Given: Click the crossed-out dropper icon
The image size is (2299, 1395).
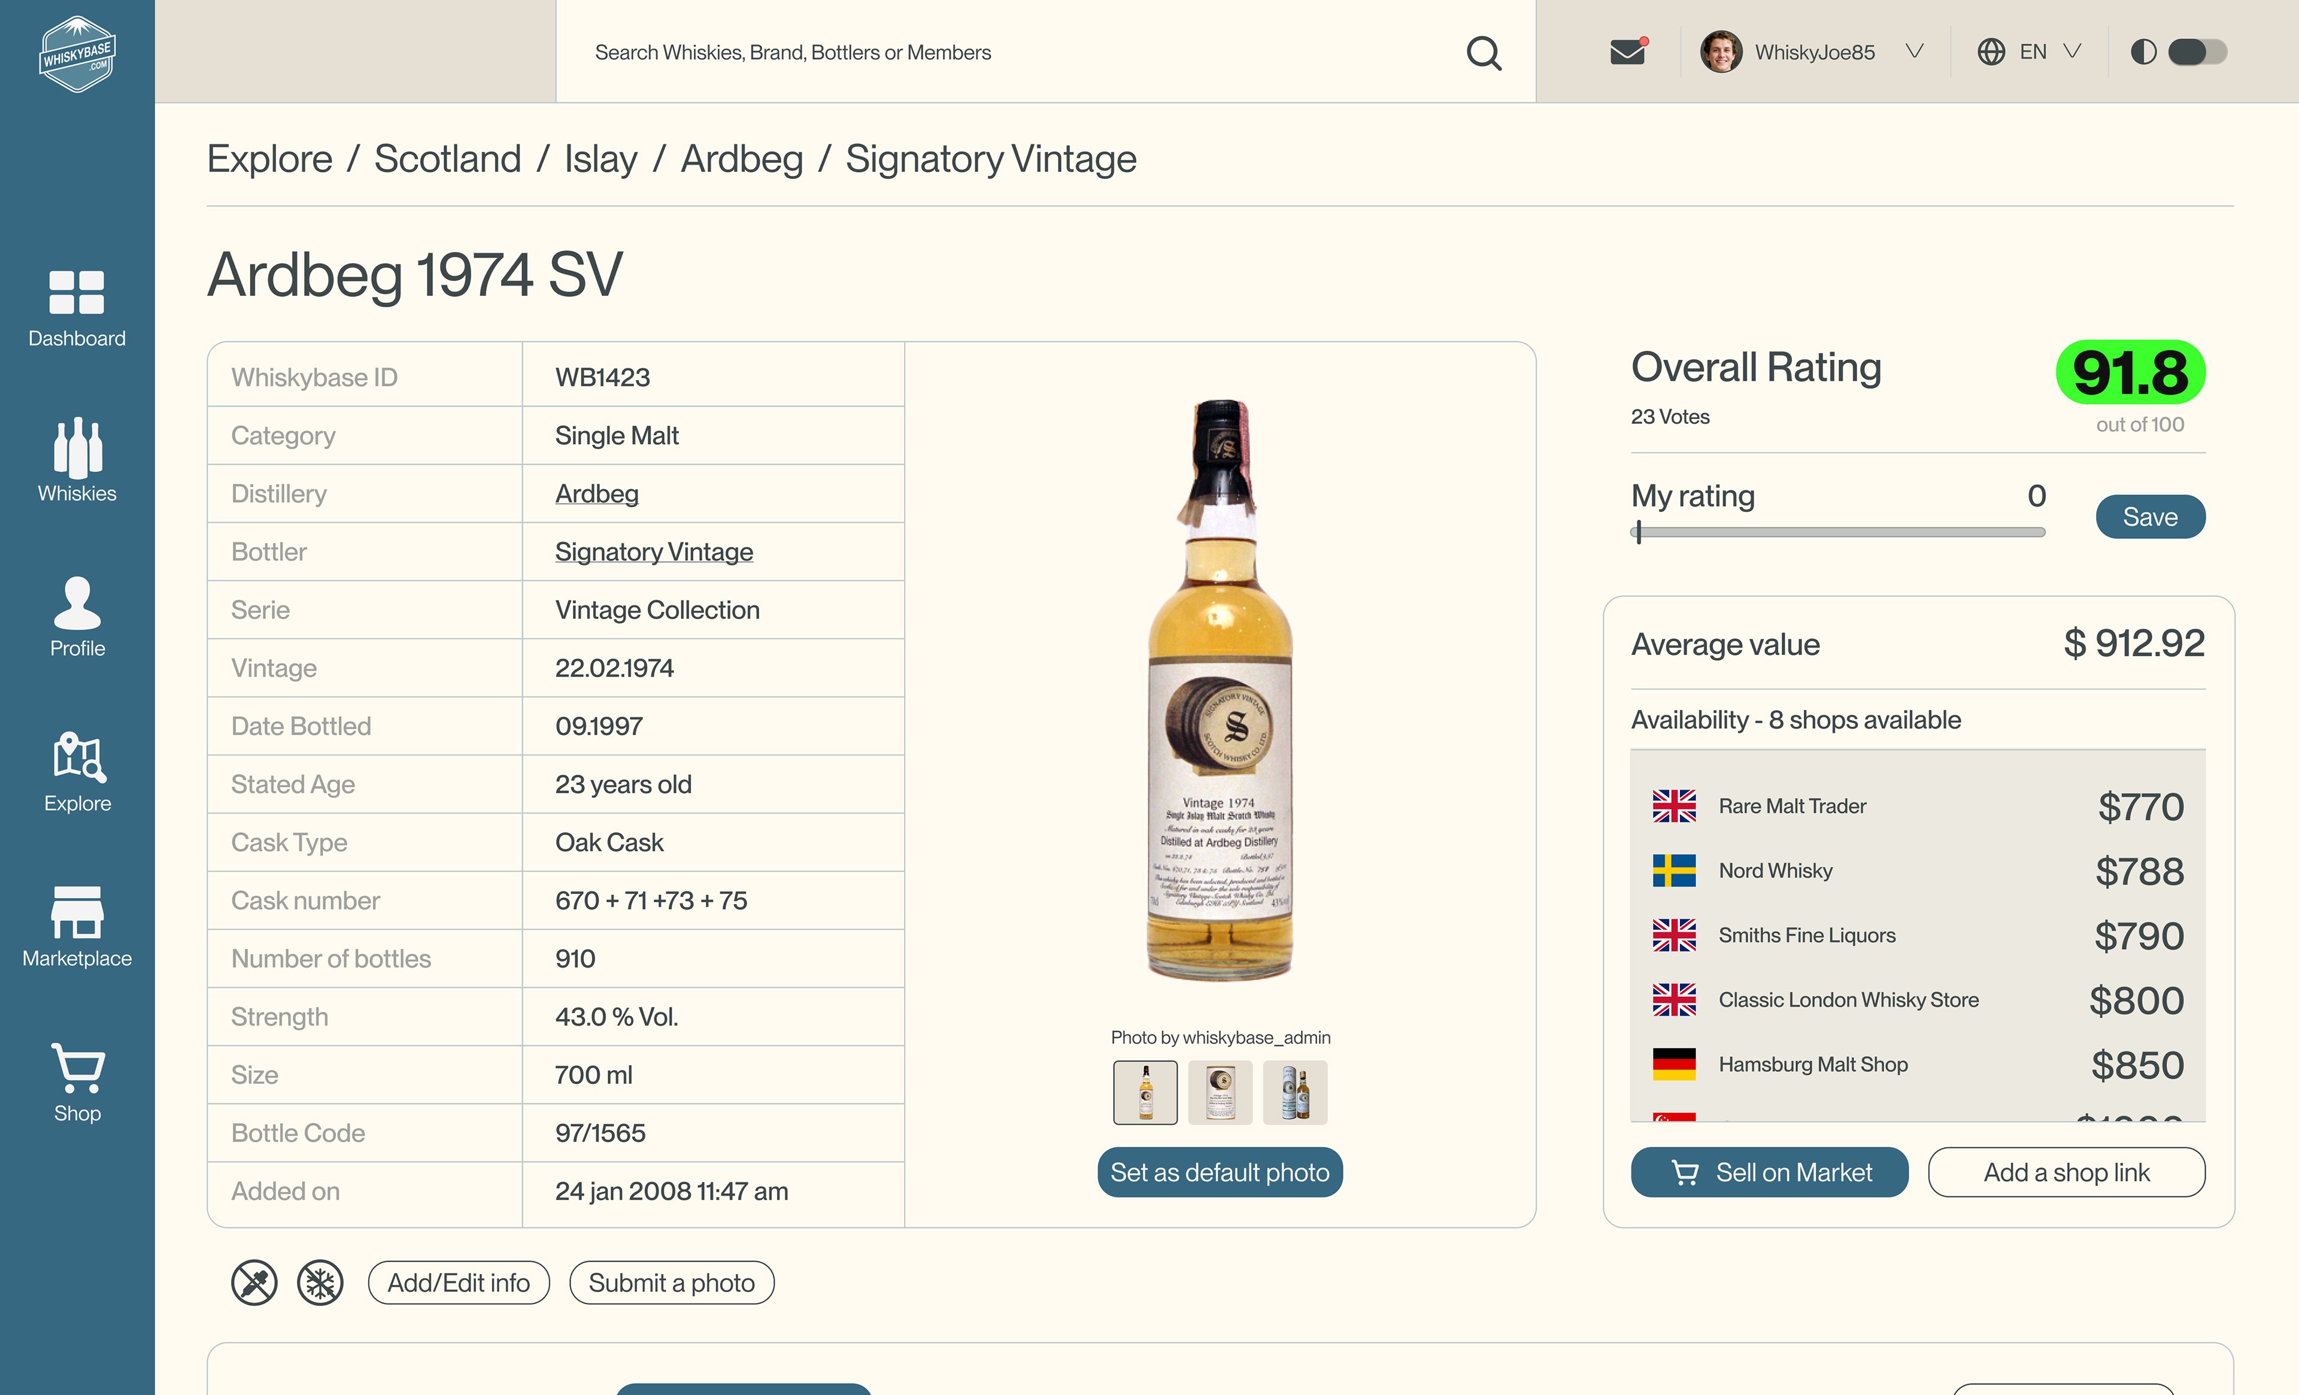Looking at the screenshot, I should pos(254,1282).
